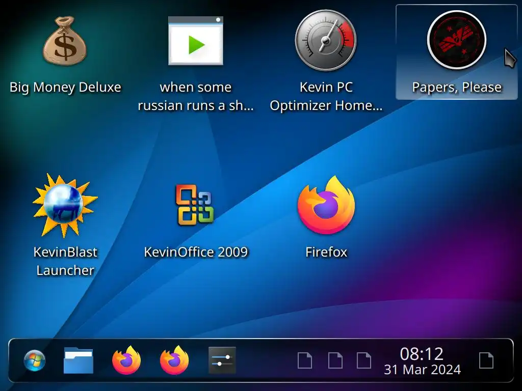This screenshot has height=391, width=522.
Task: Open the settings sliders icon in the taskbar
Action: 222,360
